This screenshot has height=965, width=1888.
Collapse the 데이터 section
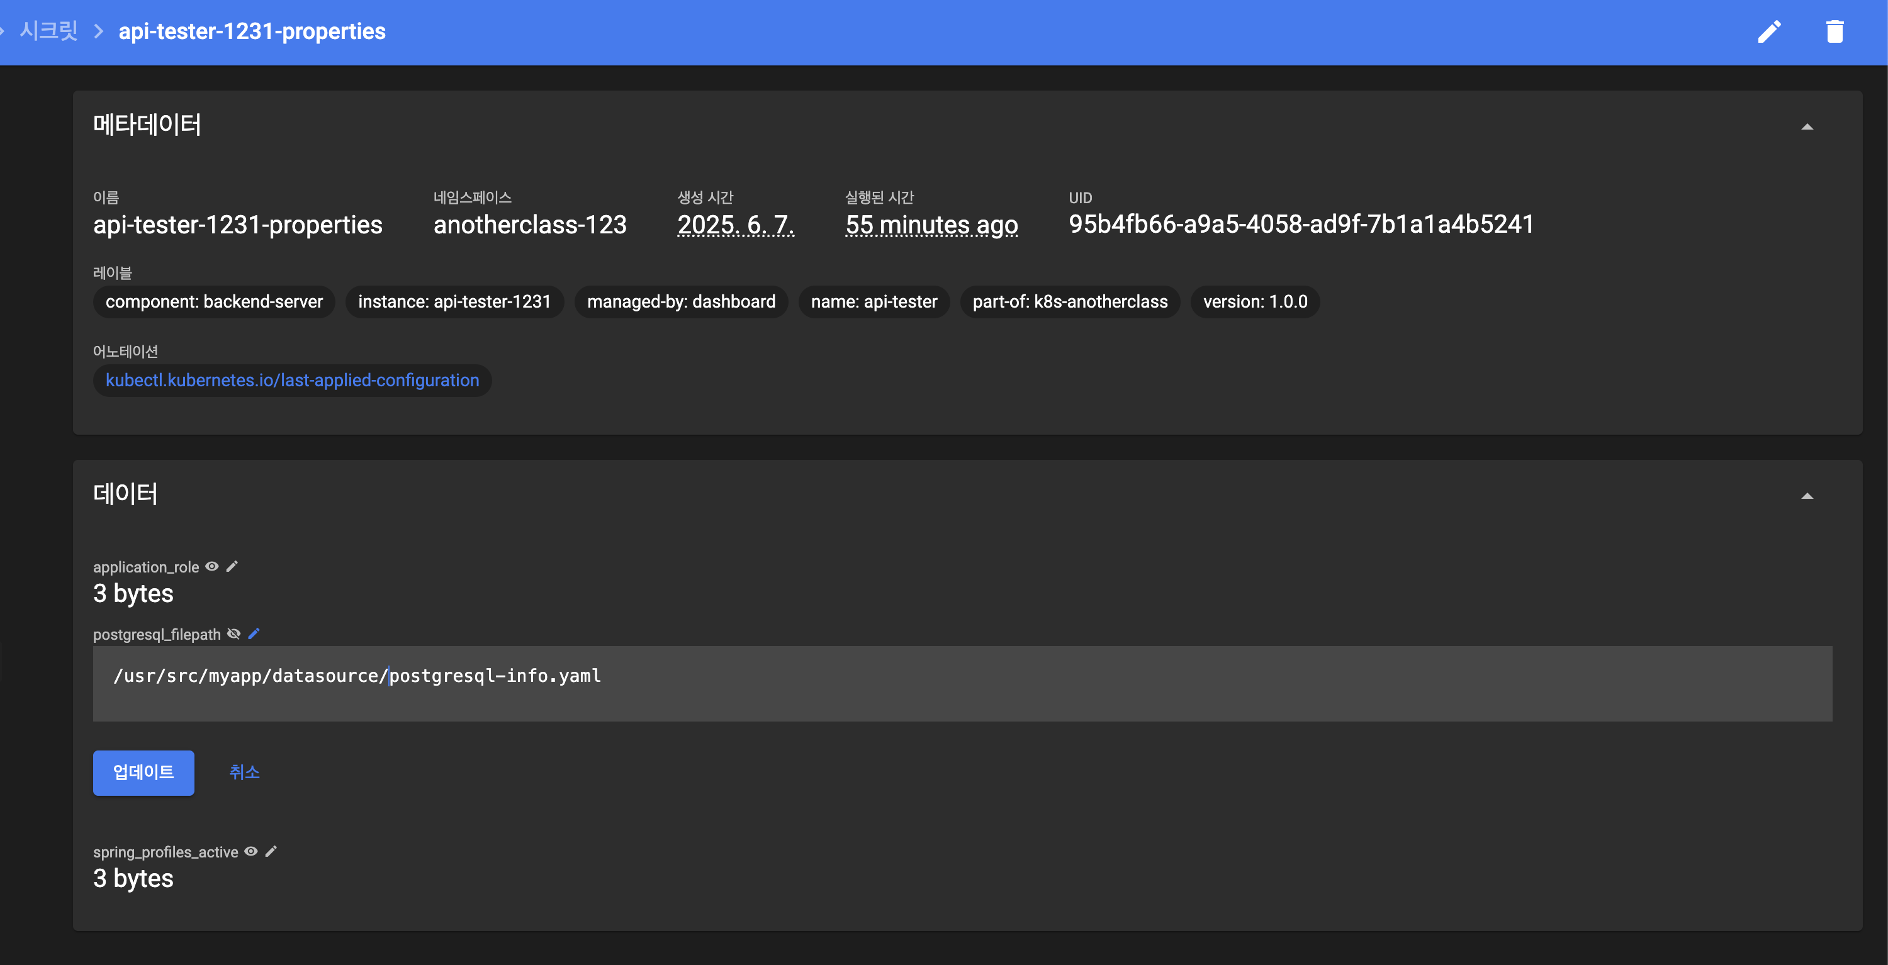coord(1807,496)
